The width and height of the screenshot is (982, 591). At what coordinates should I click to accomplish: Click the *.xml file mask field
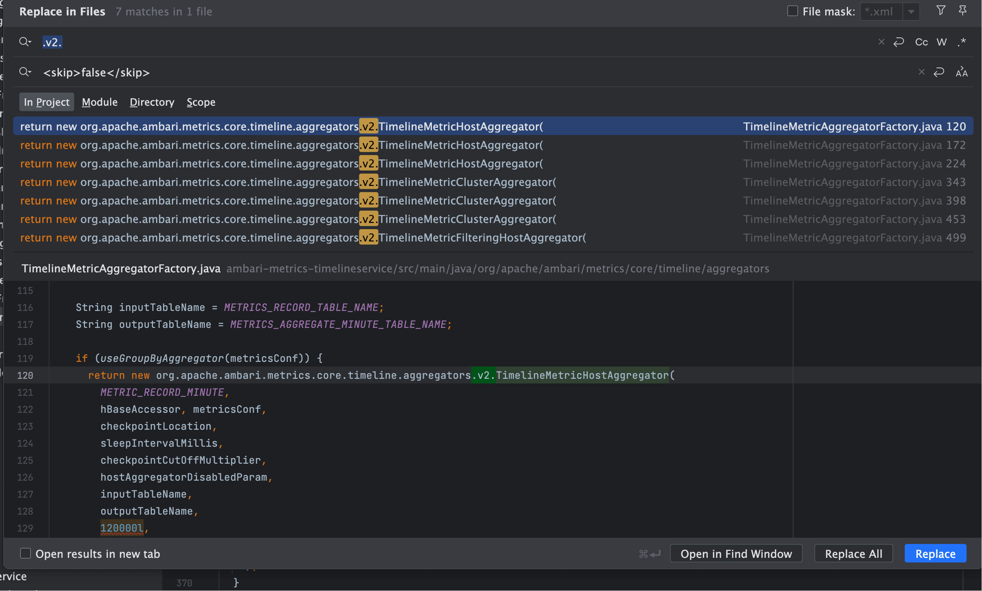point(882,12)
